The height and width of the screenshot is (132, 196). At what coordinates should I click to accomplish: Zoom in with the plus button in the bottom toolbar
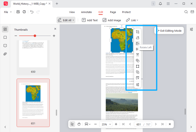[116, 124]
